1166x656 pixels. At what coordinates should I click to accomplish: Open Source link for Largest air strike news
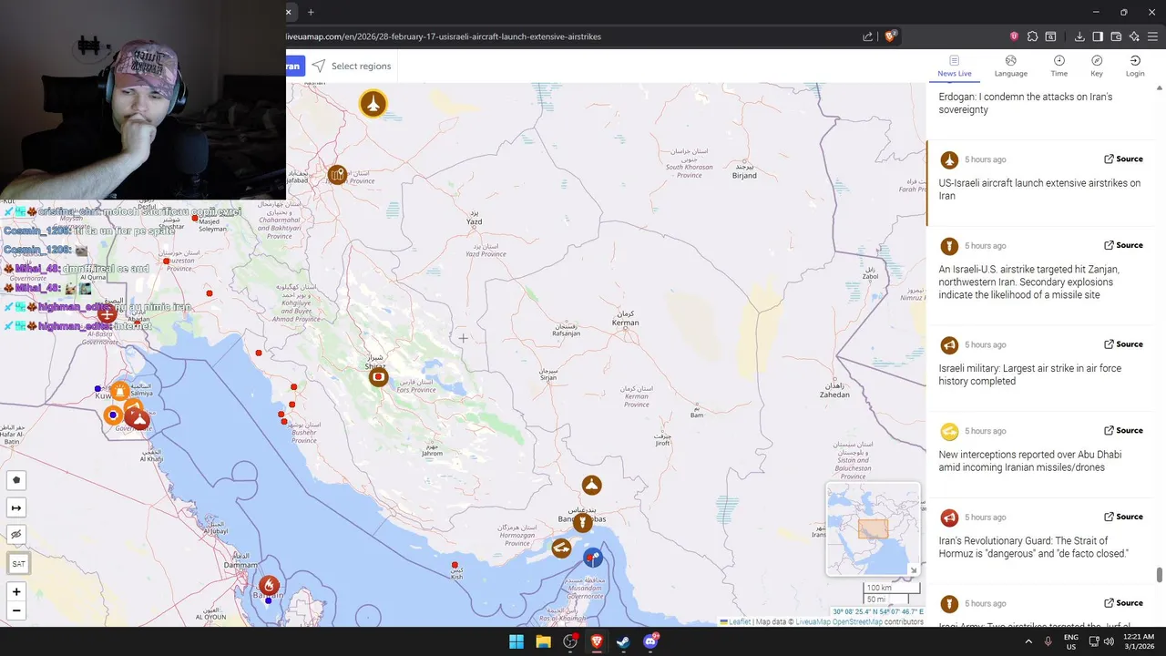pos(1123,344)
